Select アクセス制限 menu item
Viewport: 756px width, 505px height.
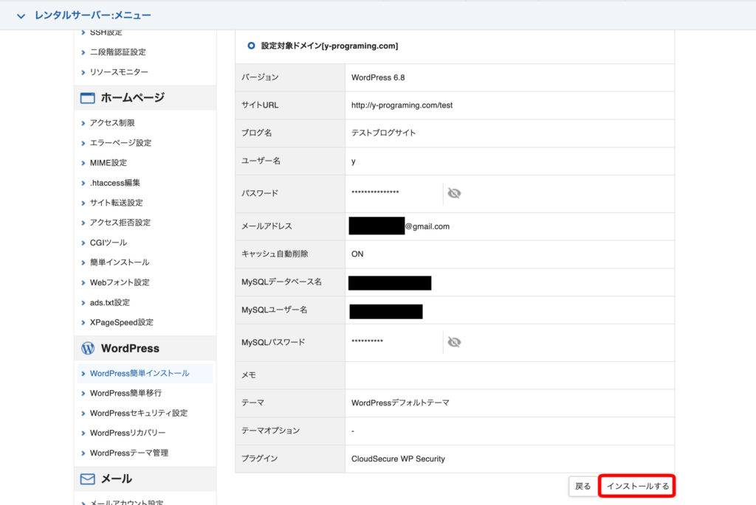coord(112,123)
